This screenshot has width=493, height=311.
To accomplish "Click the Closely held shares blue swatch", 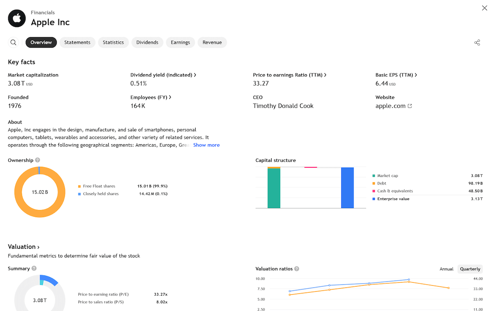I will [80, 194].
